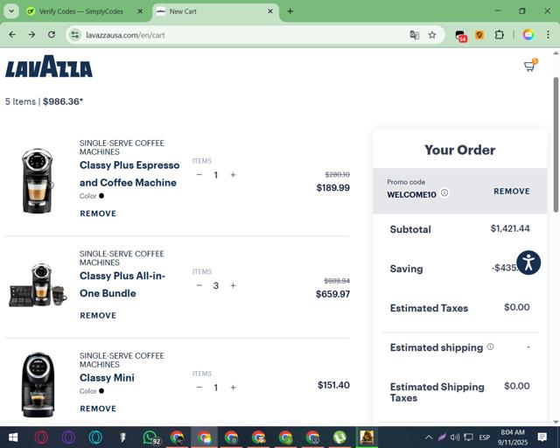
Task: Open the red extension with badge
Action: 461,35
